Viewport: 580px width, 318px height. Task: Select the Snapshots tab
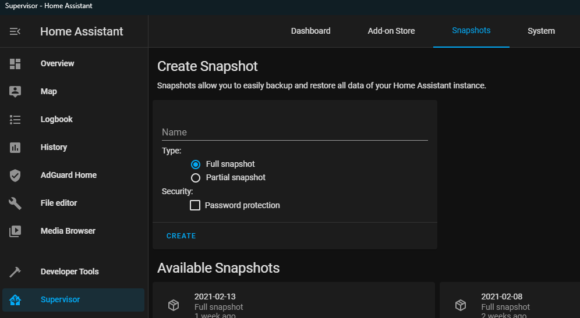click(471, 31)
